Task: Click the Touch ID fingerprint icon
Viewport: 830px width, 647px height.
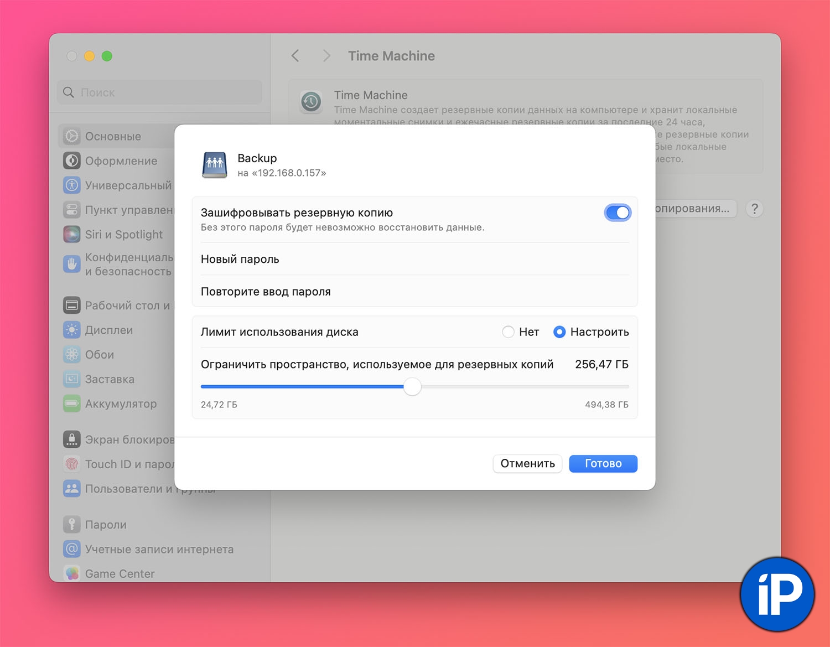Action: coord(72,464)
